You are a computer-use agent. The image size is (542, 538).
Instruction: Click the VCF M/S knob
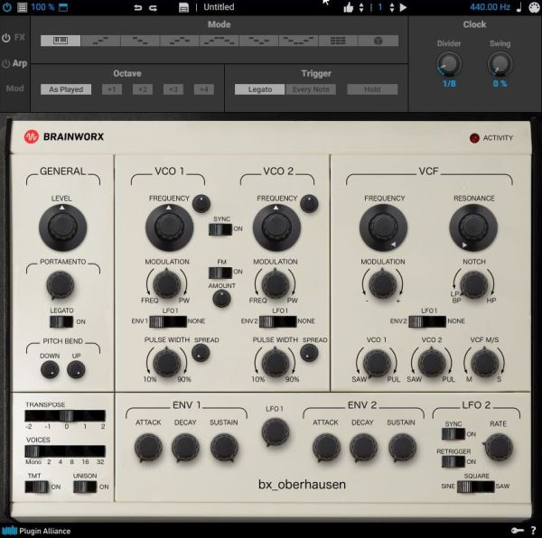[x=484, y=363]
